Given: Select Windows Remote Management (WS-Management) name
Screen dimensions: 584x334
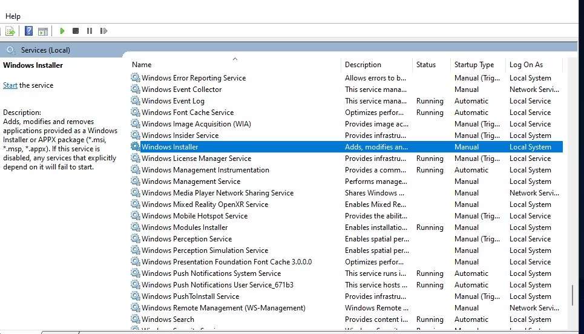Looking at the screenshot, I should pos(223,308).
